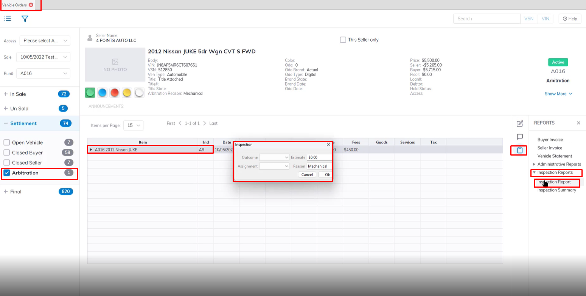Open the Inspection Summary report
586x296 pixels.
pyautogui.click(x=556, y=190)
